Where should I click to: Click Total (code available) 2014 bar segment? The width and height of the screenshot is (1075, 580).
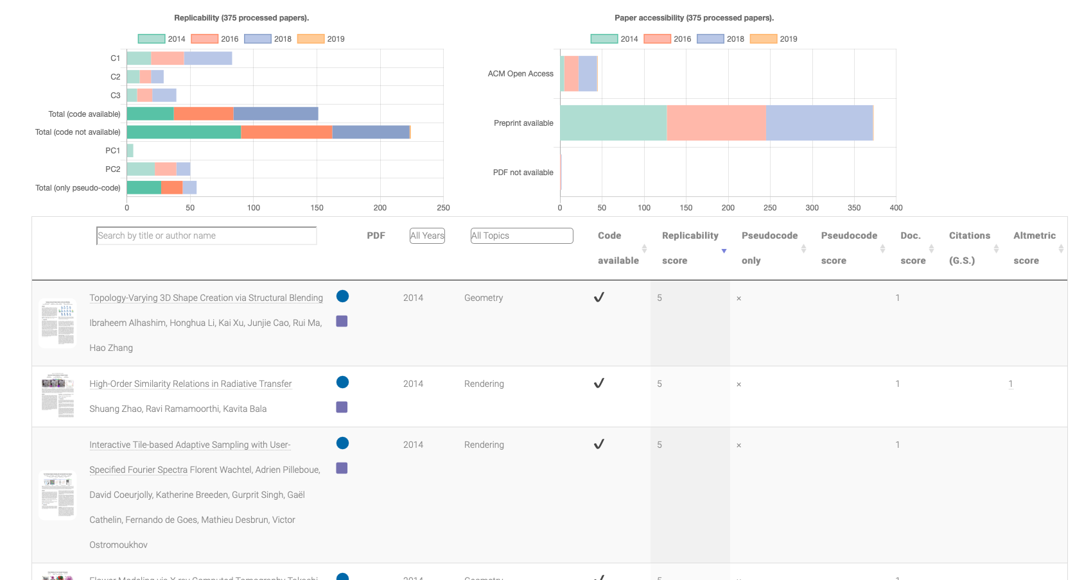click(150, 114)
